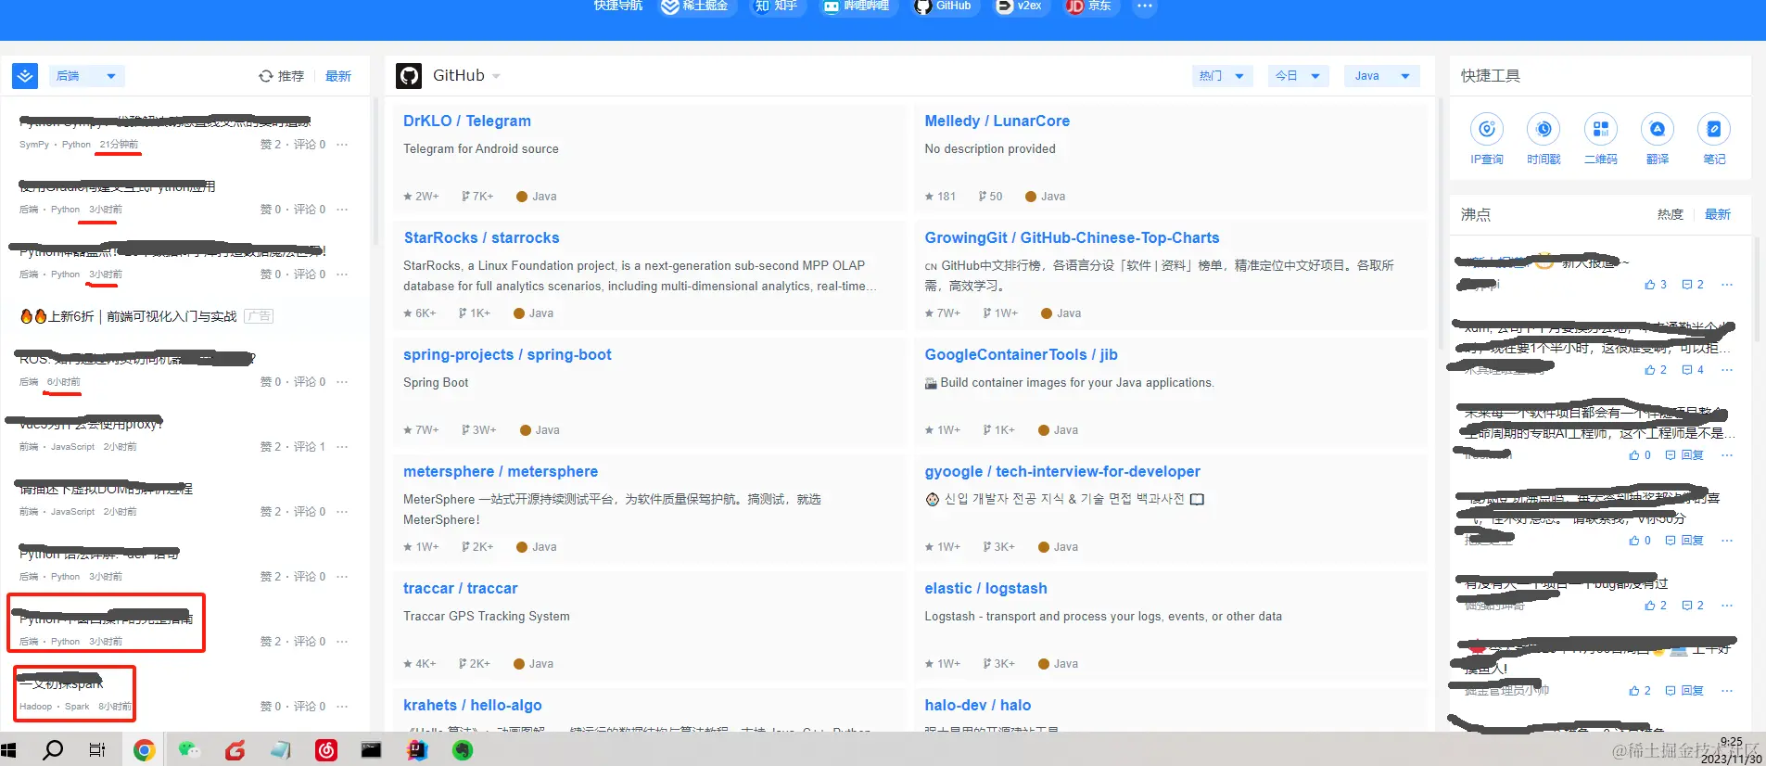Expand the 后端 category dropdown

click(87, 76)
